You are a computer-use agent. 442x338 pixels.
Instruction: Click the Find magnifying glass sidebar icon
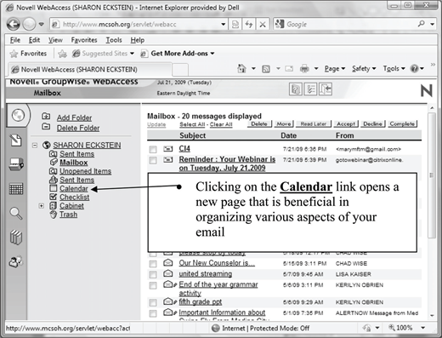(x=16, y=213)
